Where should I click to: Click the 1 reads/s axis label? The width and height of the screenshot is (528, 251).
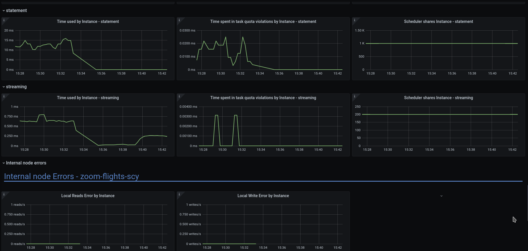point(18,205)
